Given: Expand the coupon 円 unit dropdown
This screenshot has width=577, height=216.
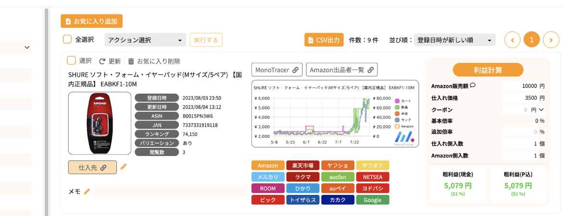Looking at the screenshot, I should click(541, 109).
